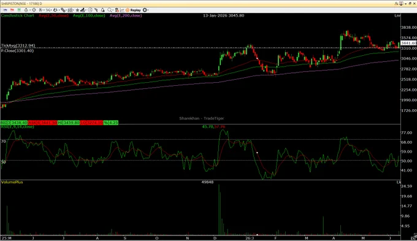Click the current price tag 3441.60

(x=408, y=43)
